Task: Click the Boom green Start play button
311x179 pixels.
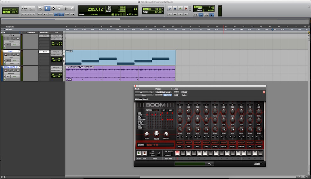Action: tap(139, 153)
